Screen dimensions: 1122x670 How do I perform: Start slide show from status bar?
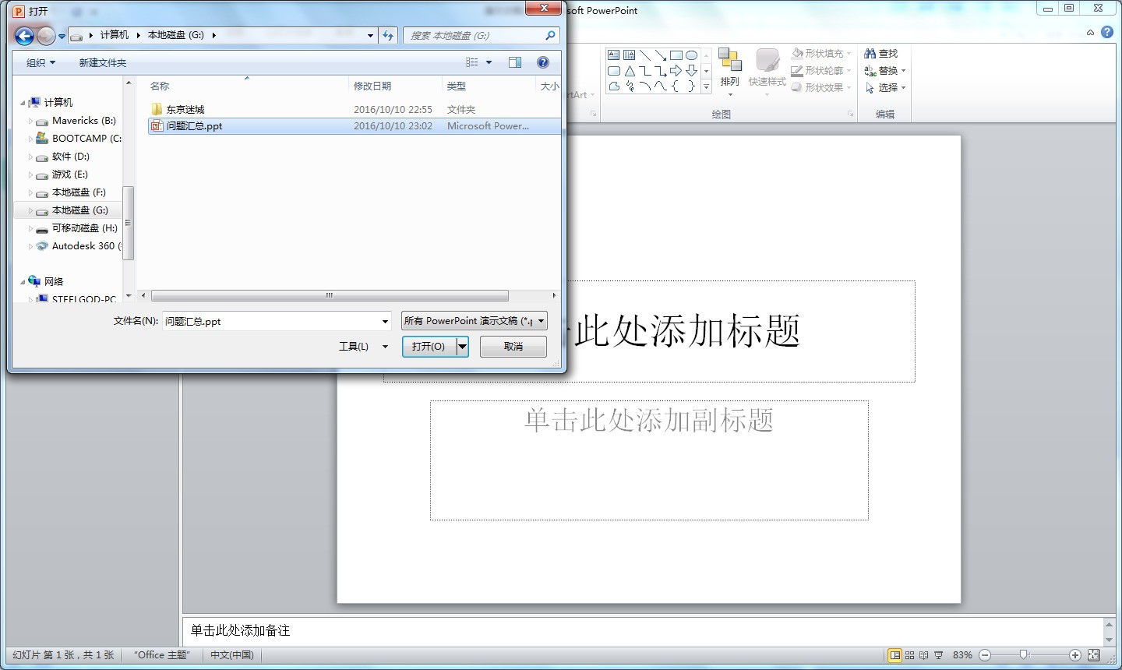[x=939, y=655]
